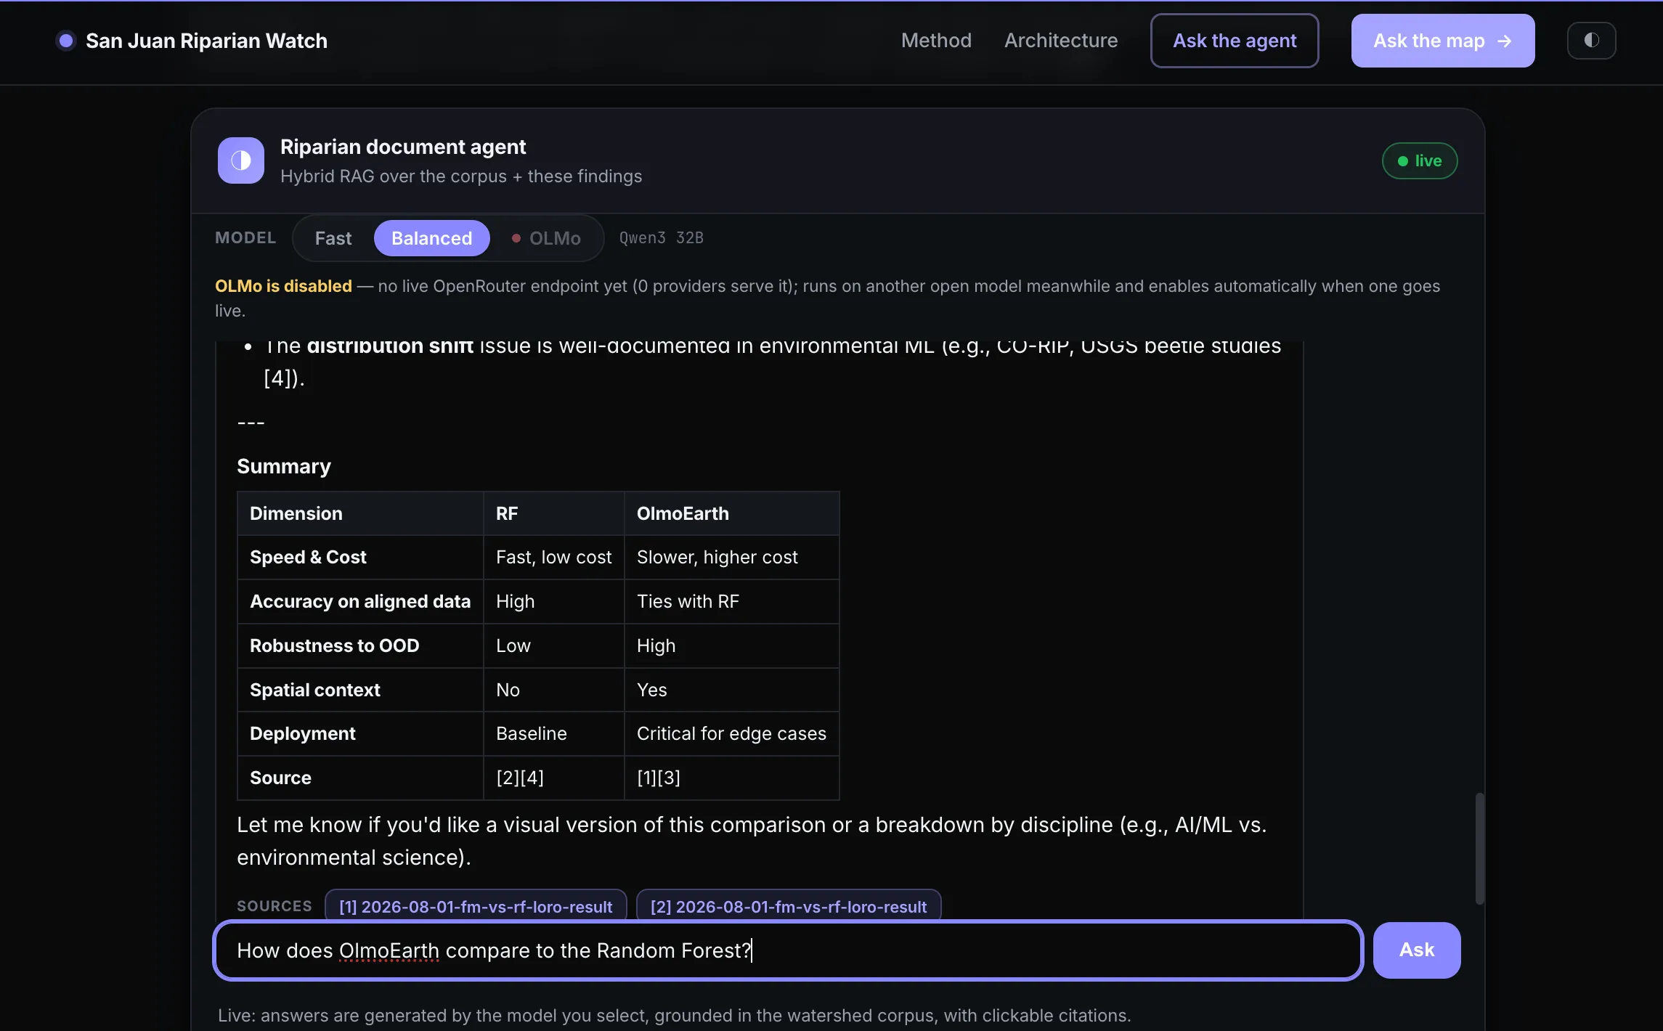Click the question input field
1663x1031 pixels.
[788, 950]
